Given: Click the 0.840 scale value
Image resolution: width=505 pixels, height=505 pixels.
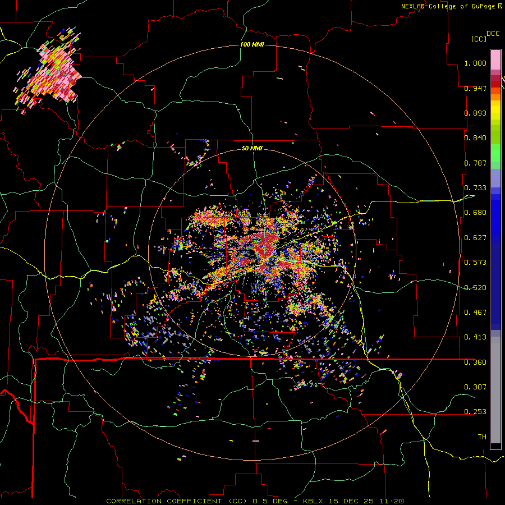Looking at the screenshot, I should (475, 138).
